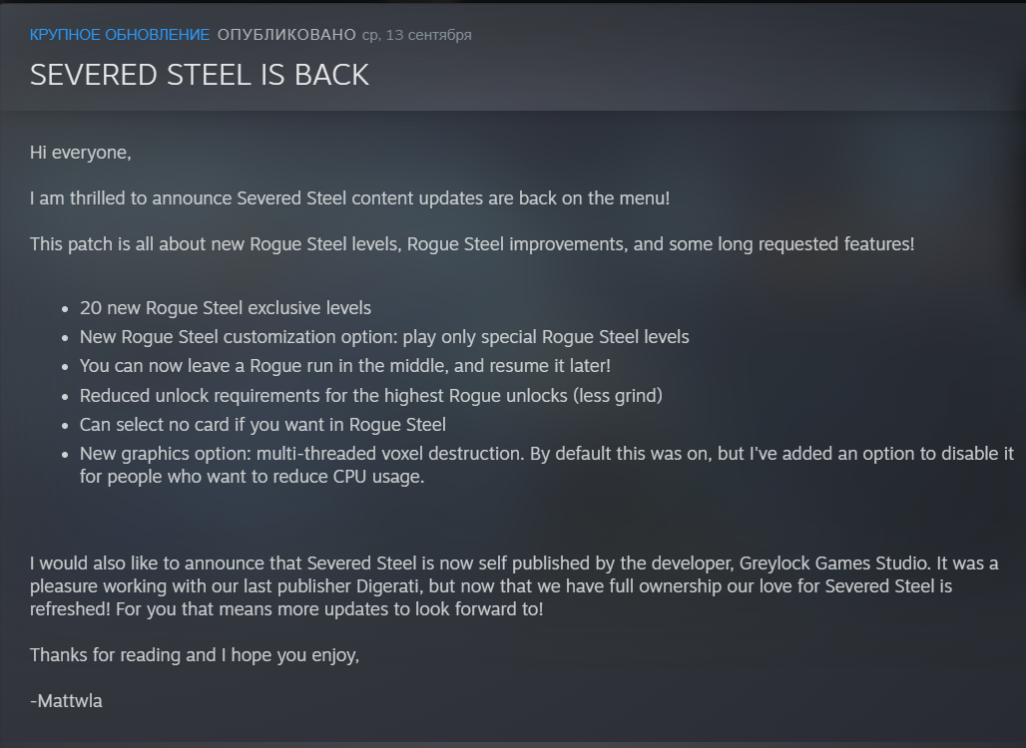Click the Thanks for reading line

tap(195, 654)
